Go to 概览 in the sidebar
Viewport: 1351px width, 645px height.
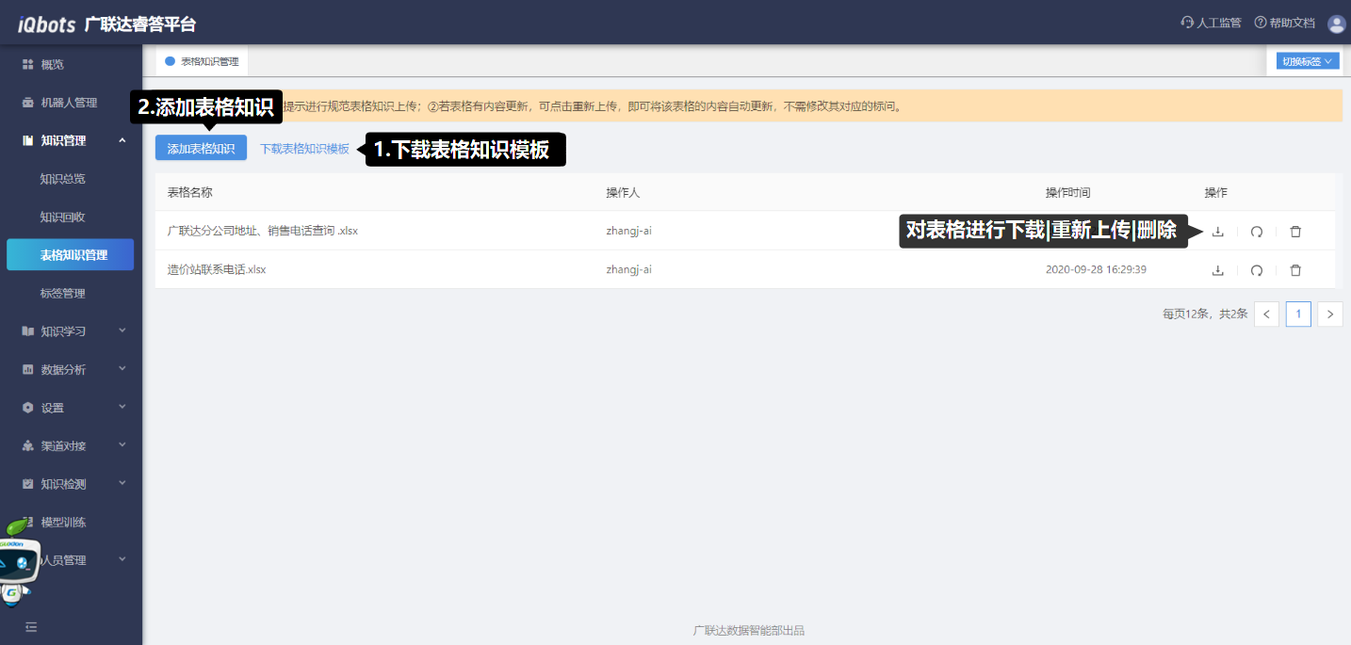tap(52, 64)
